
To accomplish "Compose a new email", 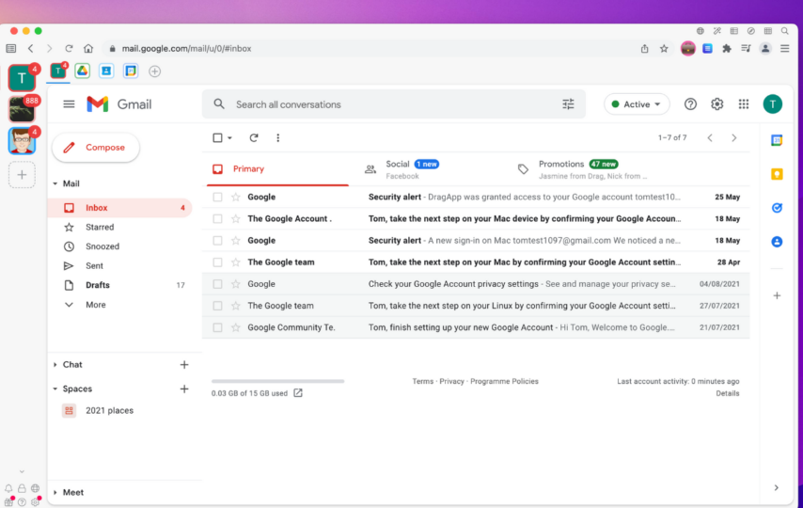I will (x=96, y=147).
